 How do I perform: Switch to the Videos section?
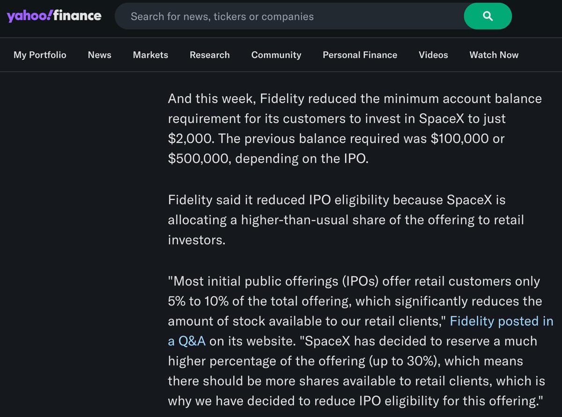pyautogui.click(x=433, y=55)
